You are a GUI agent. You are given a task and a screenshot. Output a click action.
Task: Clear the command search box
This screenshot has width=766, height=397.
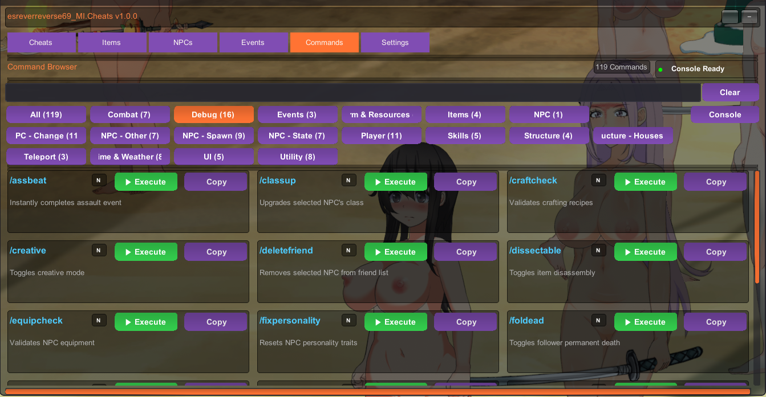[730, 92]
